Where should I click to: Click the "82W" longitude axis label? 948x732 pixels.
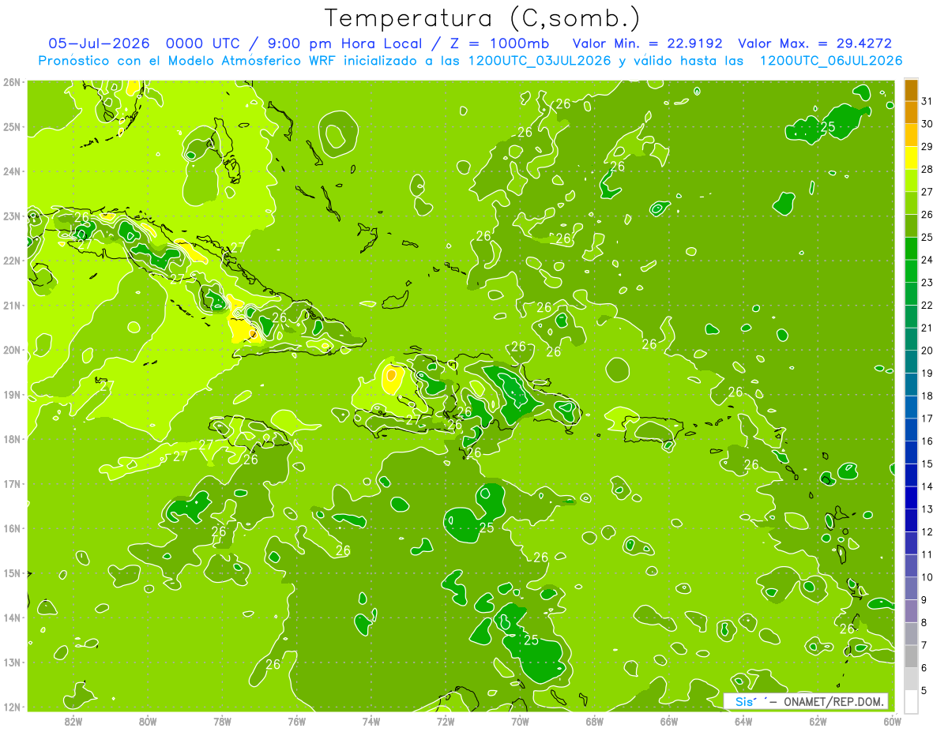(73, 722)
